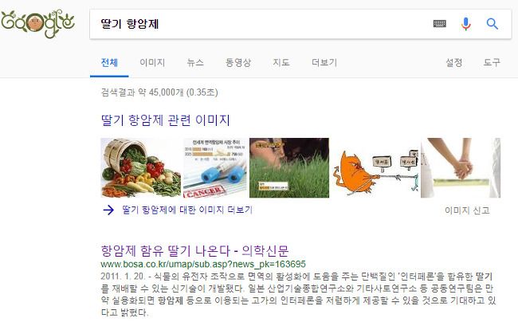Viewport: 518px width, 334px height.
Task: Expand the 도구 tools options
Action: [492, 62]
